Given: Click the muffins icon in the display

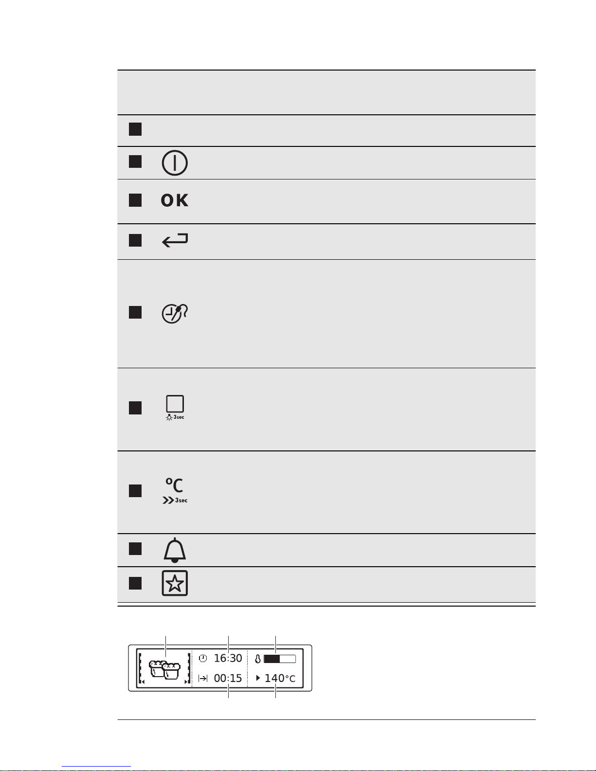Looking at the screenshot, I should click(165, 669).
